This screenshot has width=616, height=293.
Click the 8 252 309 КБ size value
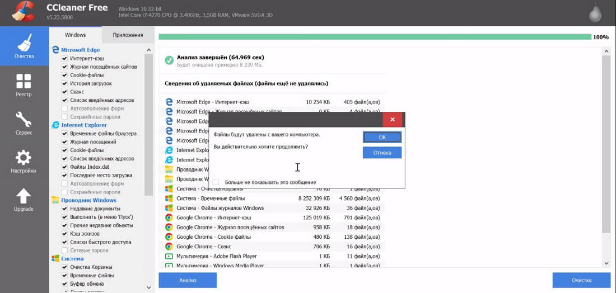pos(314,199)
